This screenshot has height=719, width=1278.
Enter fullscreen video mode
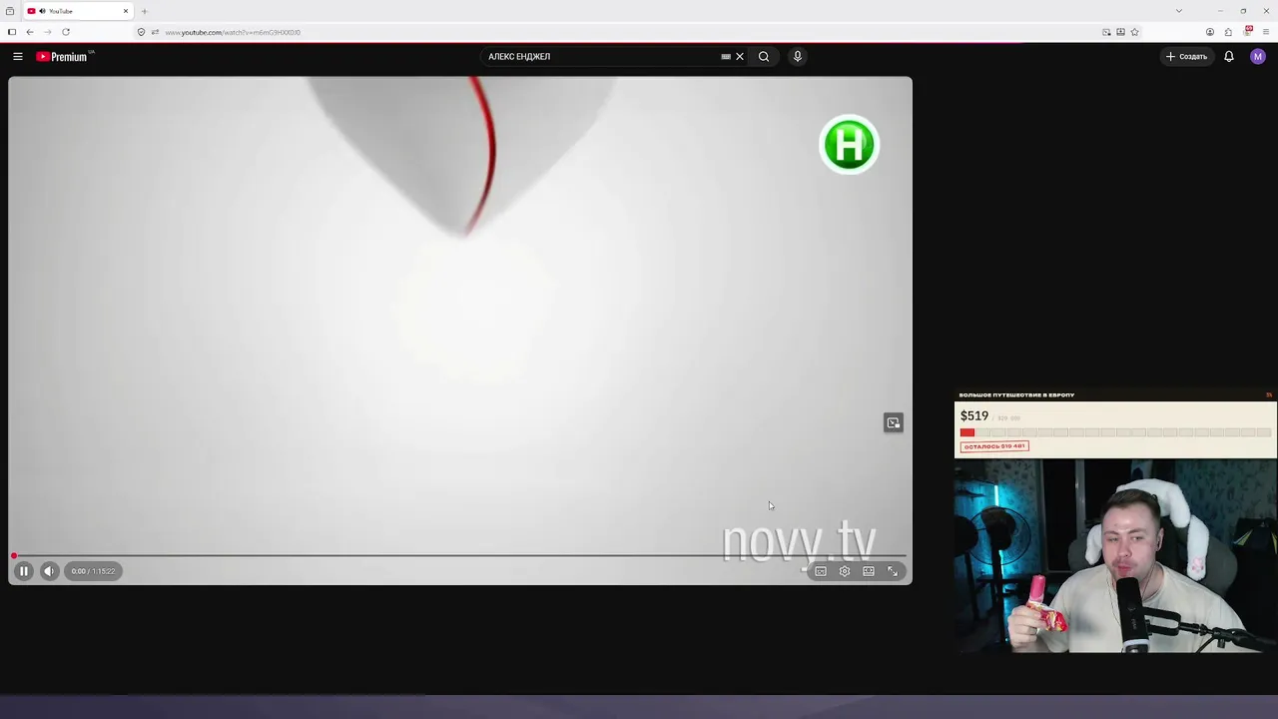pyautogui.click(x=893, y=571)
